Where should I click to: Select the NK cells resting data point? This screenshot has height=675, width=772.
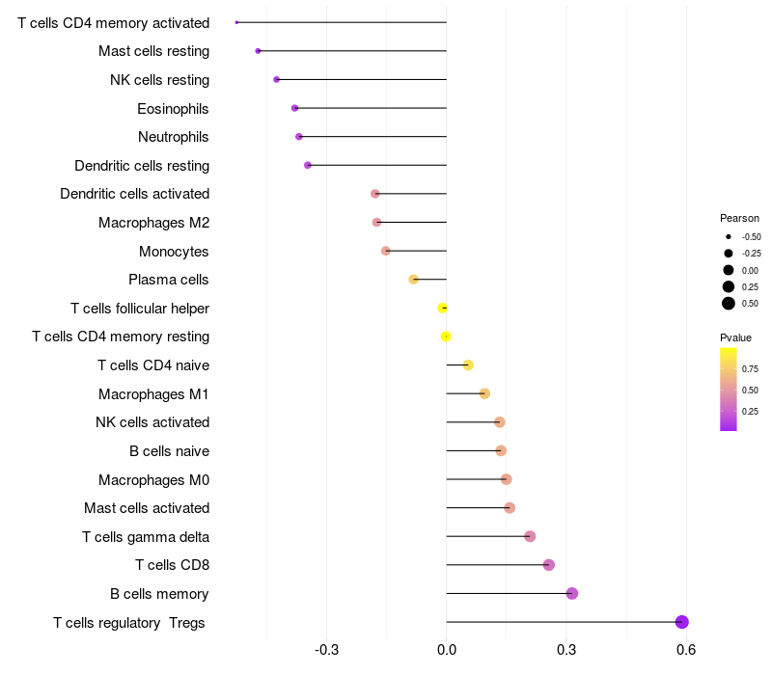pyautogui.click(x=276, y=80)
